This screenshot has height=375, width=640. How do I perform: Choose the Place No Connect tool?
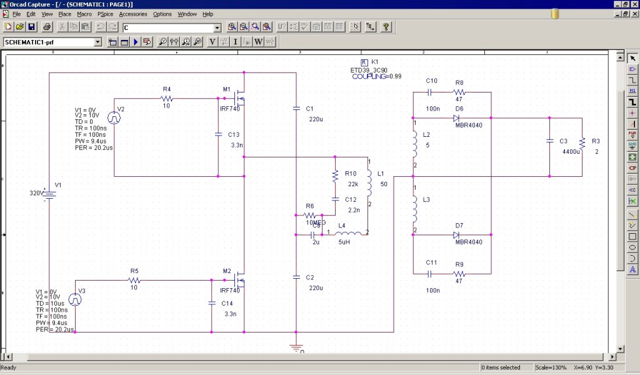(x=632, y=201)
